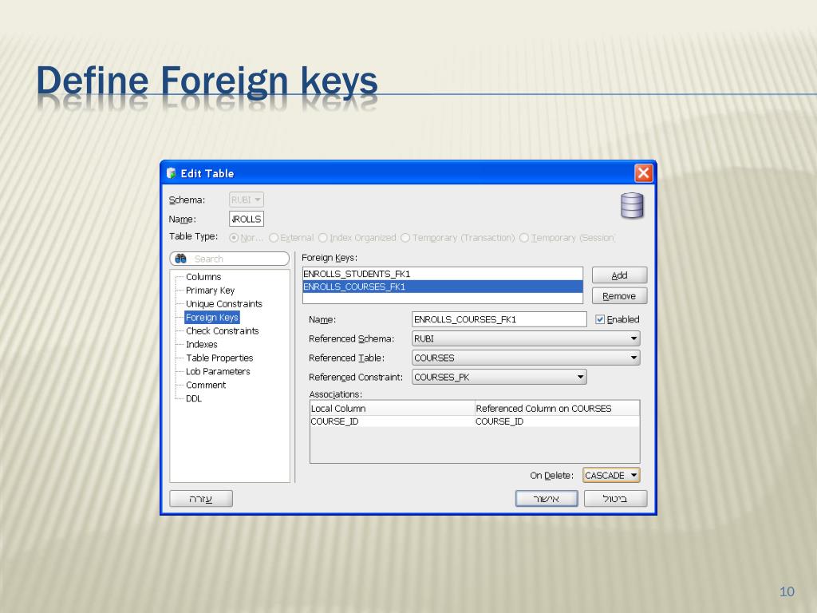Image resolution: width=817 pixels, height=613 pixels.
Task: Select Check Constraints in the tree
Action: (222, 331)
